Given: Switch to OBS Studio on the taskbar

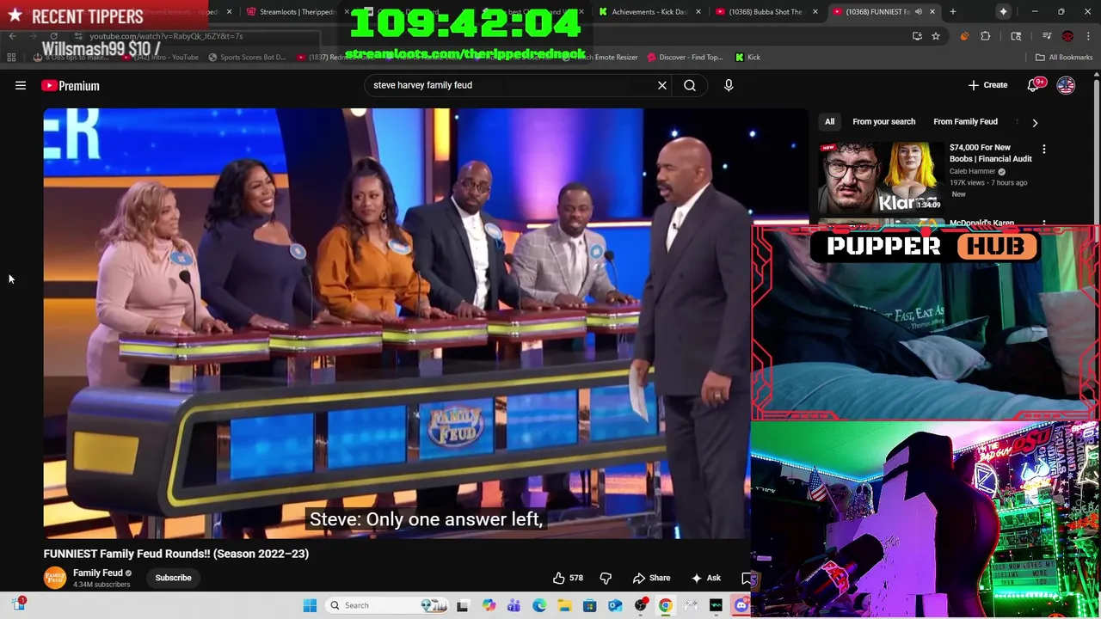Looking at the screenshot, I should [x=641, y=605].
